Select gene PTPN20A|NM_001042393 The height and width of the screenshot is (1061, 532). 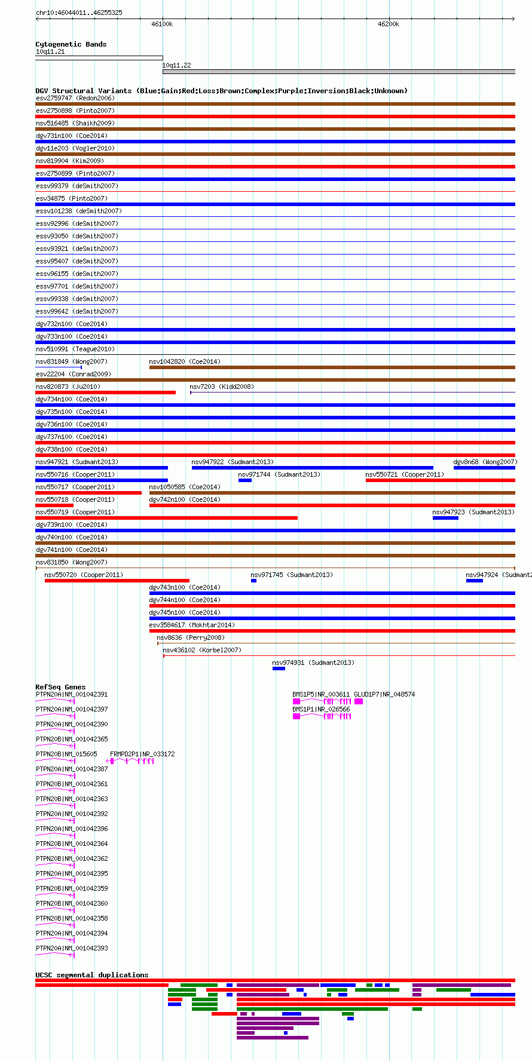pos(72,948)
